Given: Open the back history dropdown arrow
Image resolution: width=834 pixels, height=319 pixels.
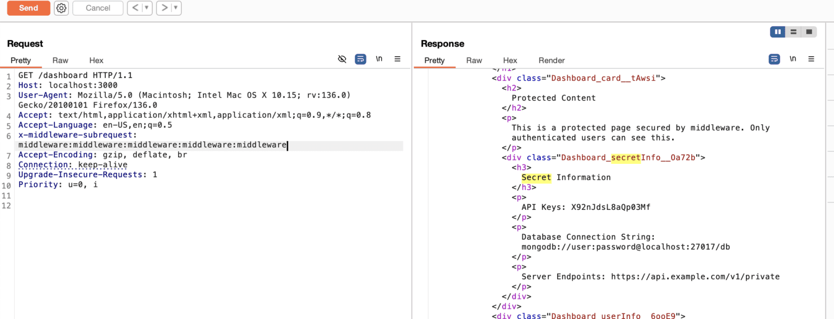Looking at the screenshot, I should pos(146,8).
